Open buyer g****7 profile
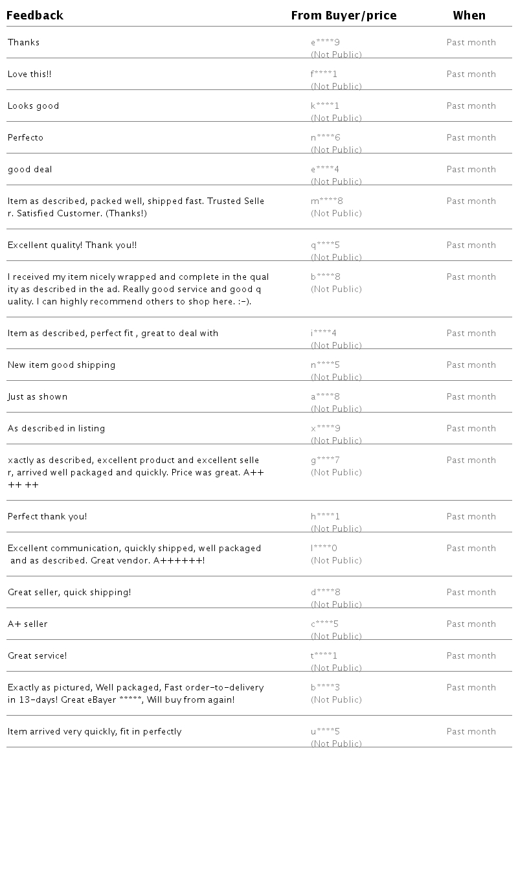The image size is (518, 886). [325, 460]
